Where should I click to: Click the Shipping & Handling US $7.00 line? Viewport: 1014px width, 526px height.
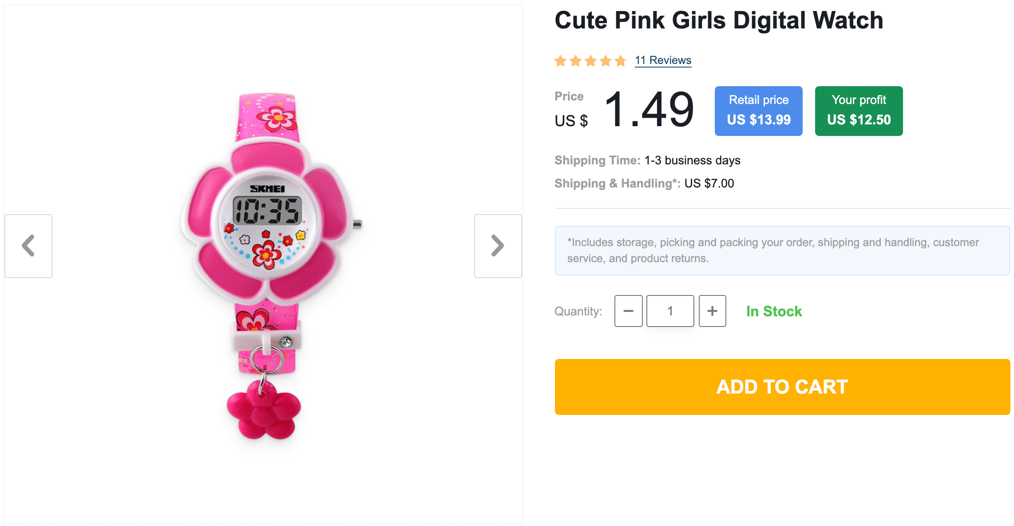coord(644,183)
